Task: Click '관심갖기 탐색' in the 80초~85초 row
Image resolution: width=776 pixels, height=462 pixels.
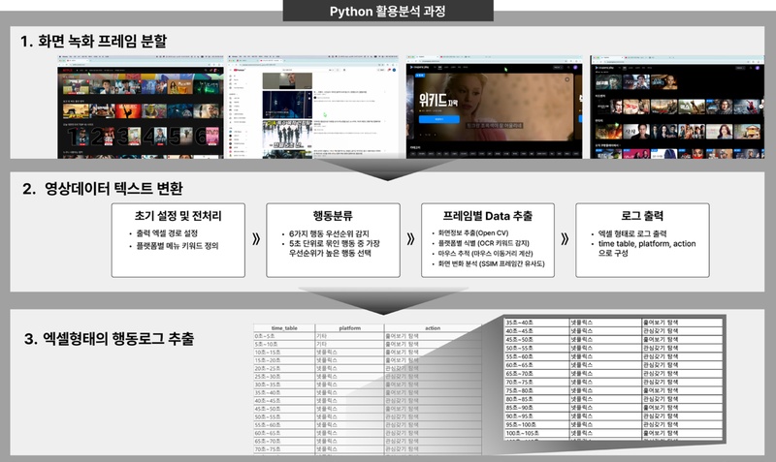Action: [682, 399]
